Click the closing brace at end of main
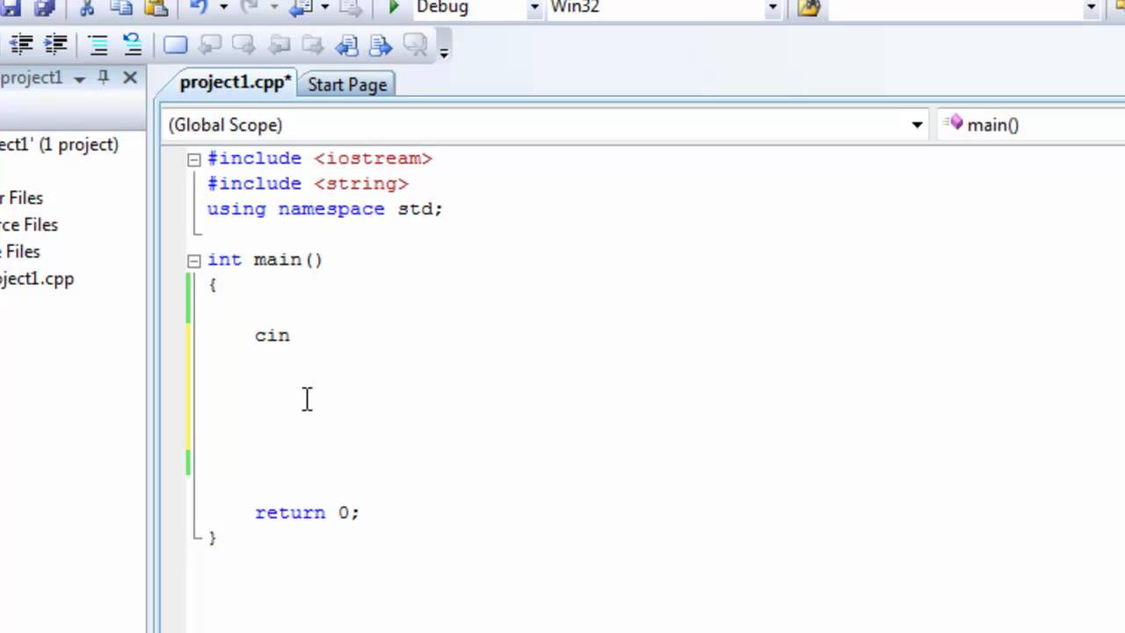Viewport: 1125px width, 633px height. click(x=213, y=537)
